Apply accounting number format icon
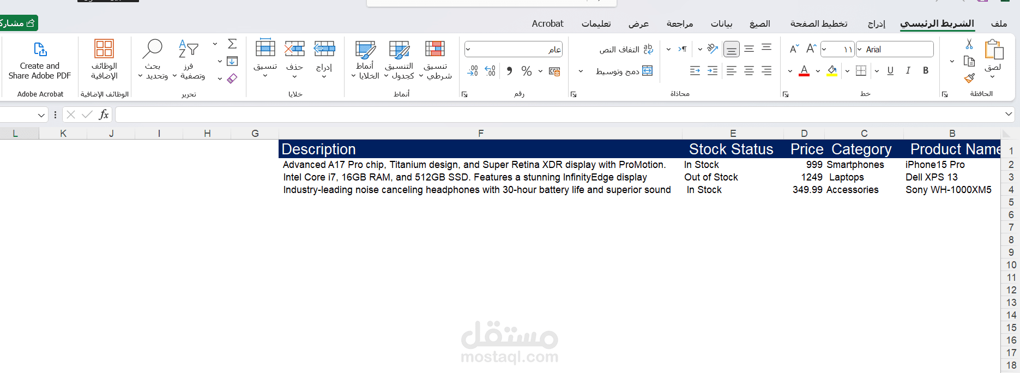The width and height of the screenshot is (1020, 373). [x=554, y=71]
